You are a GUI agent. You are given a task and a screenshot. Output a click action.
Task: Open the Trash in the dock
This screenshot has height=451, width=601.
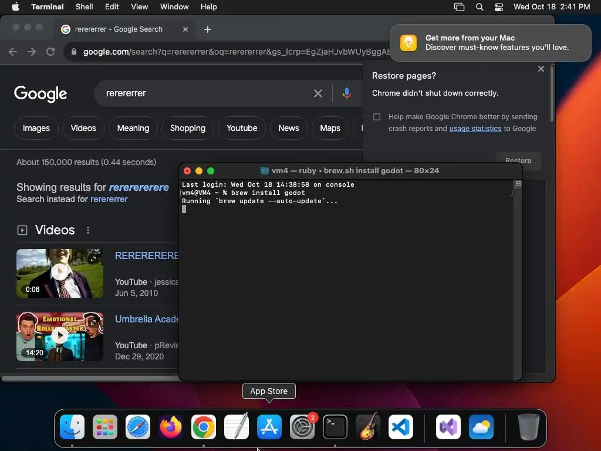pos(529,427)
